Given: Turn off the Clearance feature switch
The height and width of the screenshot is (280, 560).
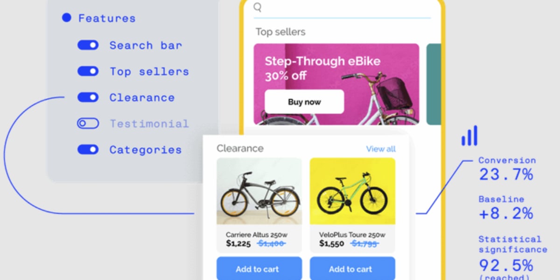Looking at the screenshot, I should pos(88,97).
